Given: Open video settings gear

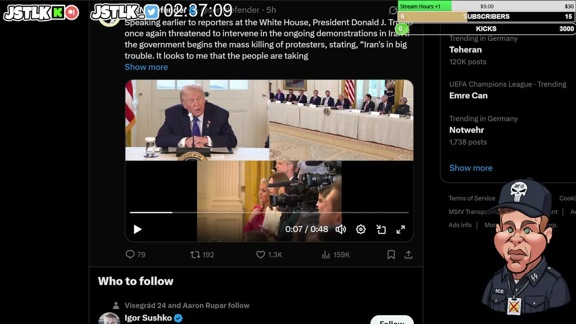Looking at the screenshot, I should pyautogui.click(x=361, y=229).
